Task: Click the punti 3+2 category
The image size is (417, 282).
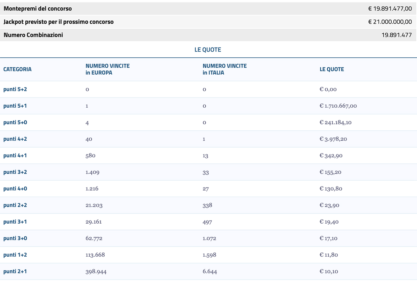Action: (x=14, y=172)
